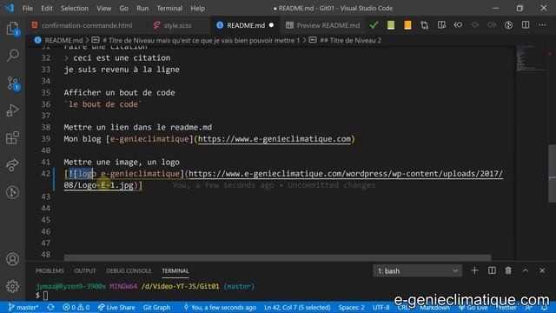This screenshot has width=556, height=313.
Task: Open the Go menu
Action: coord(123,8)
